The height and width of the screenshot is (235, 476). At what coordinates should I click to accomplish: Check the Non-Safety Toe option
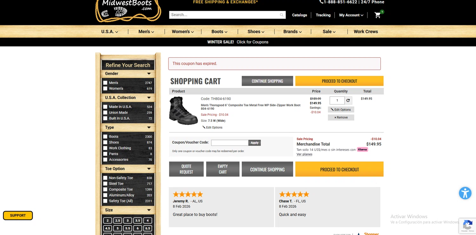coord(105,178)
